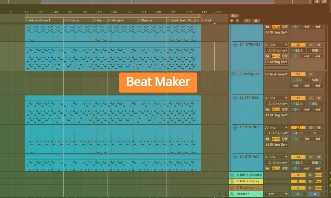The height and width of the screenshot is (198, 331).
Task: Click the previous locator arrow button
Action: (231, 21)
